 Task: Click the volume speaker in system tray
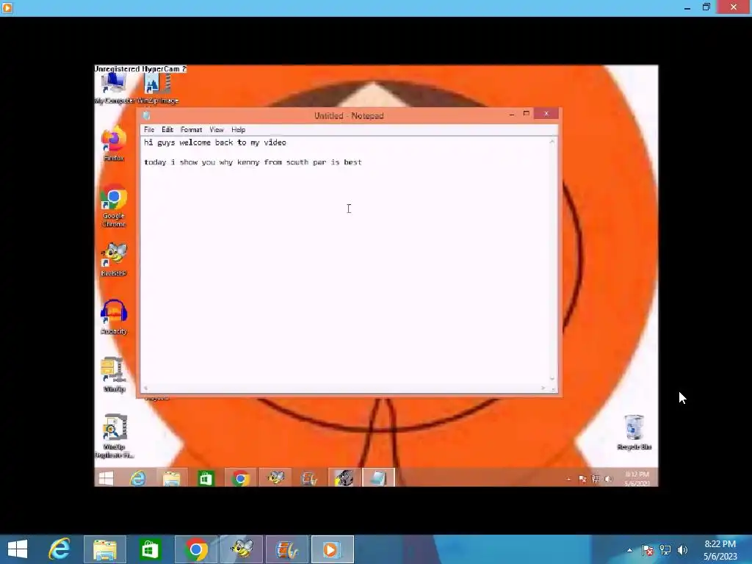tap(682, 550)
